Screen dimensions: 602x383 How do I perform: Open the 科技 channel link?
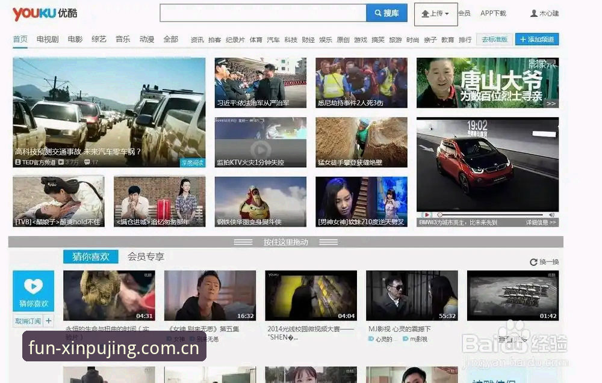291,40
